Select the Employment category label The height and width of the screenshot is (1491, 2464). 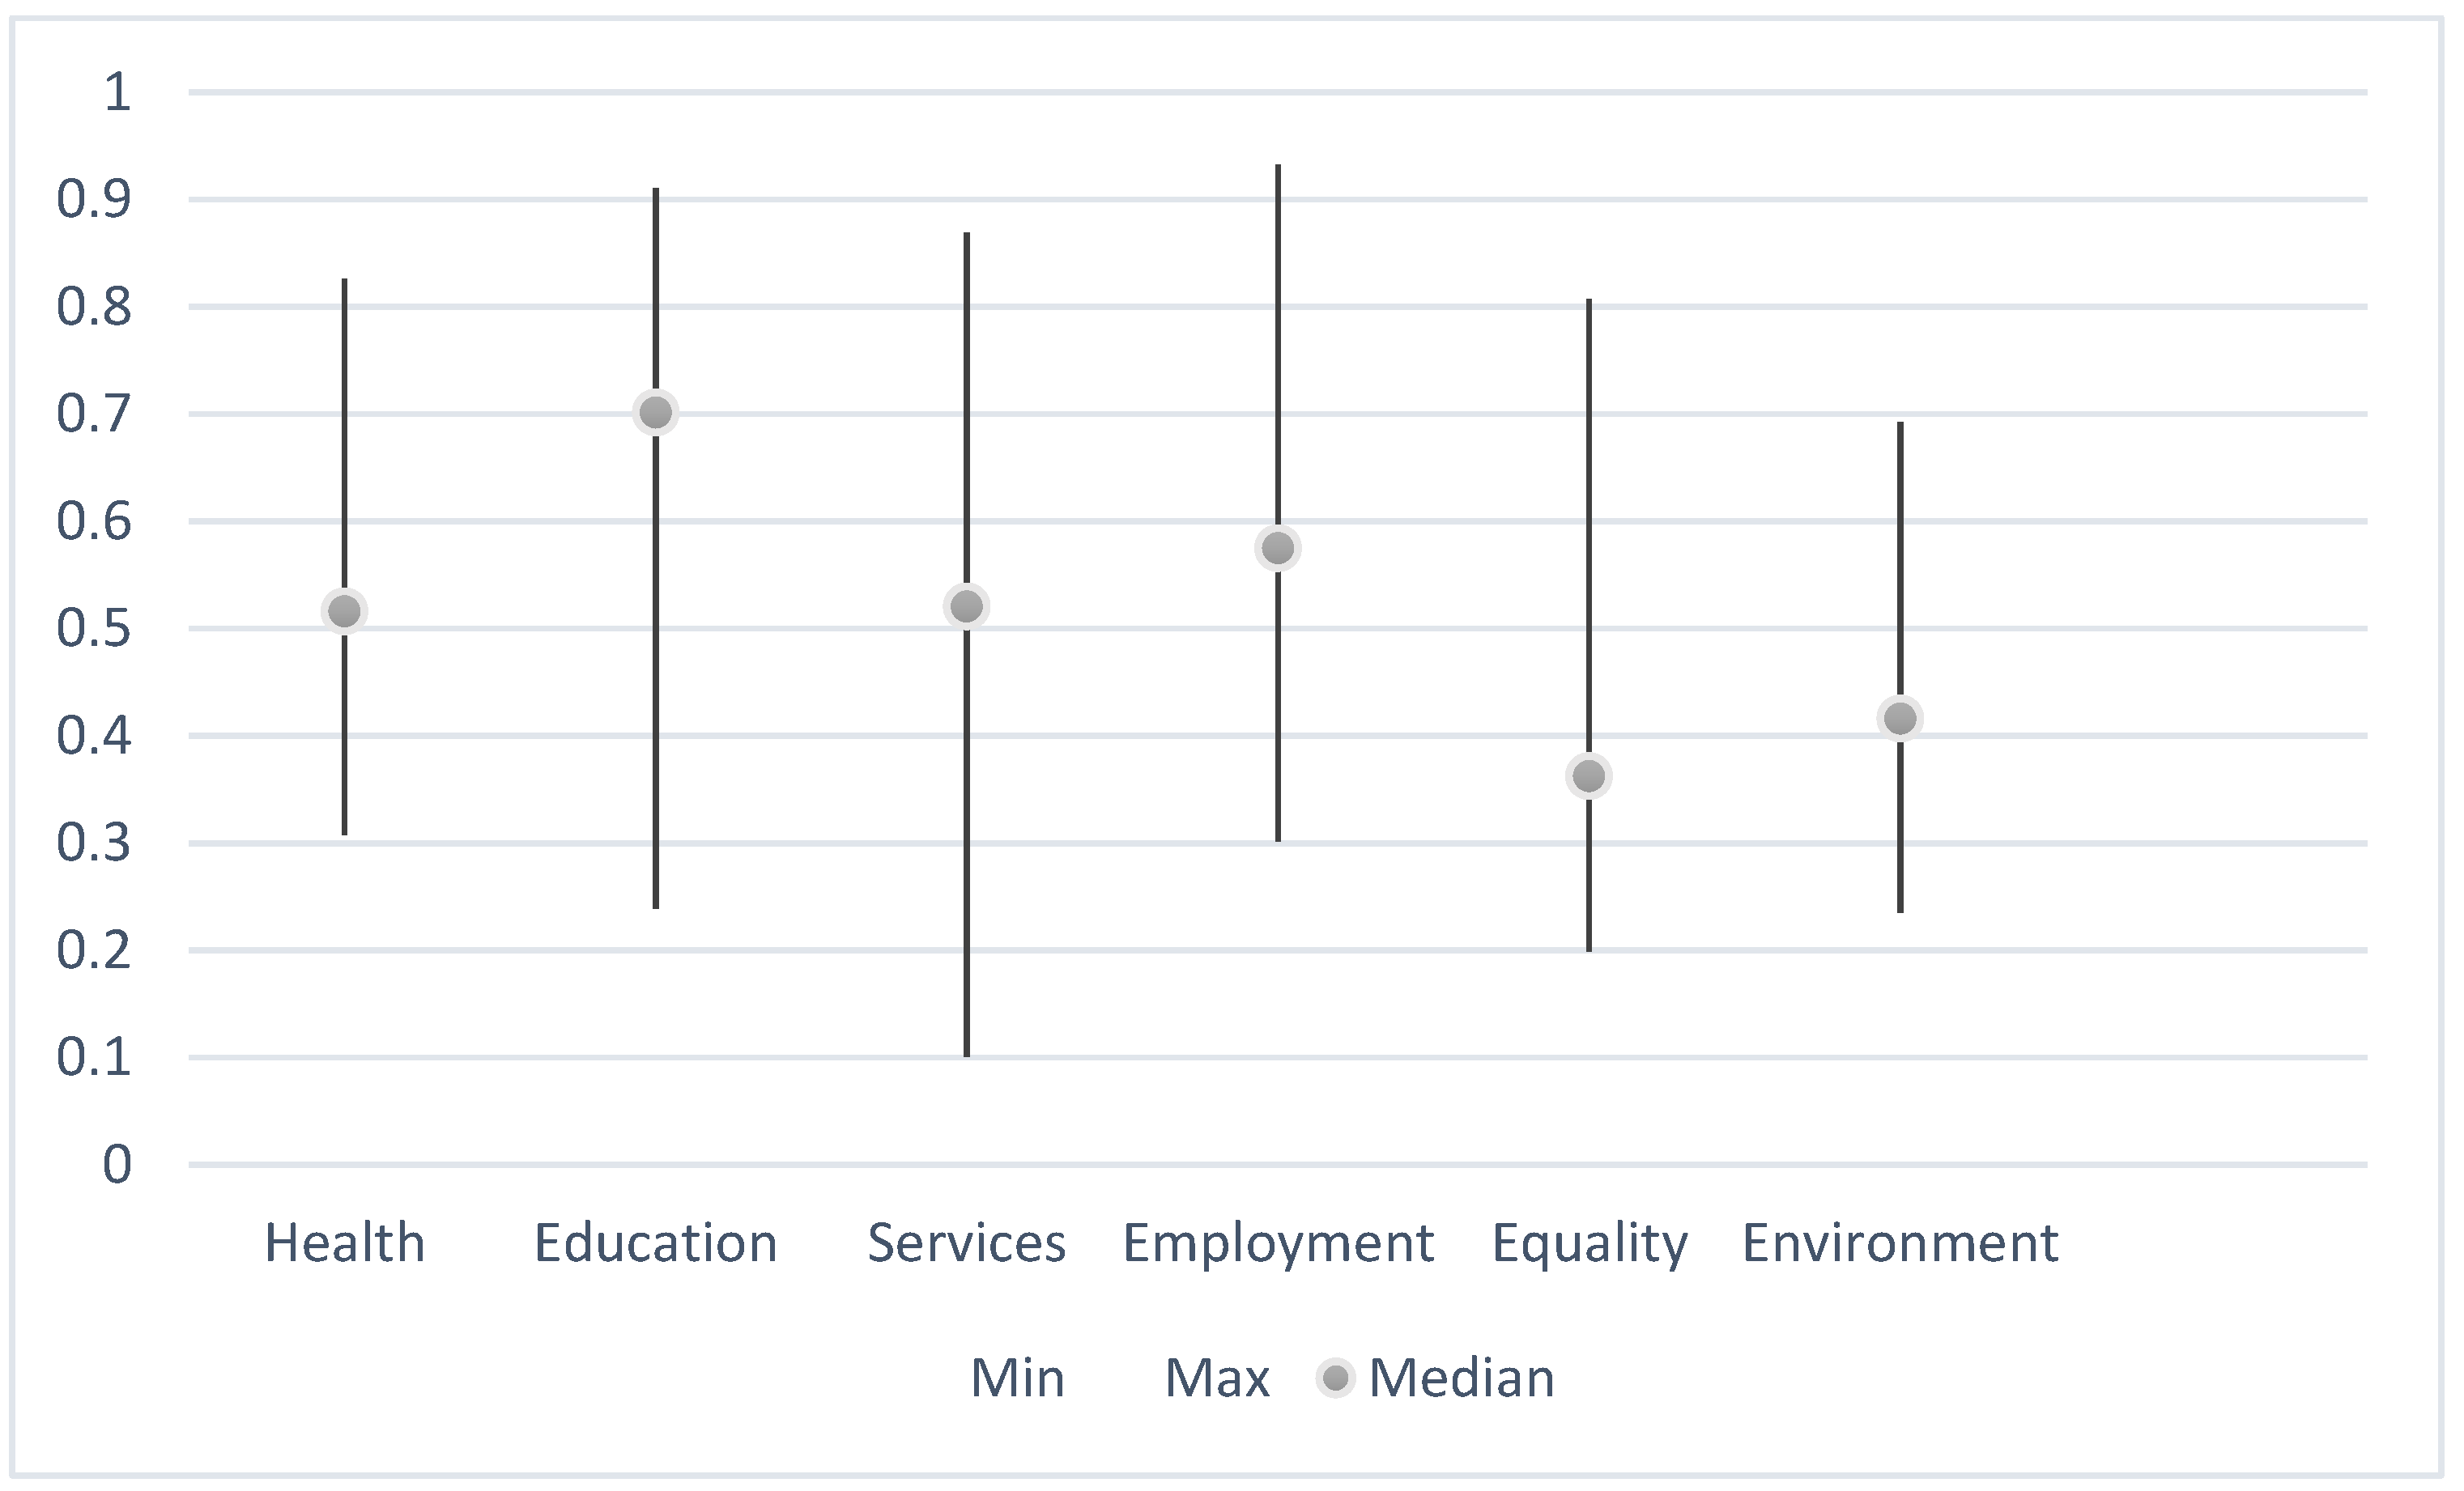[1278, 1243]
